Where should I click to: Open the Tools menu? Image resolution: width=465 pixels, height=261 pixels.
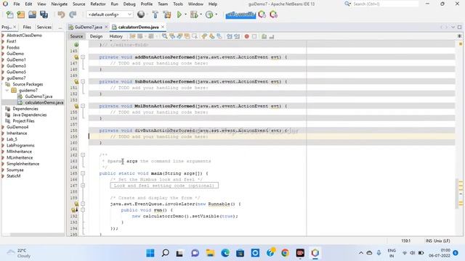178,4
